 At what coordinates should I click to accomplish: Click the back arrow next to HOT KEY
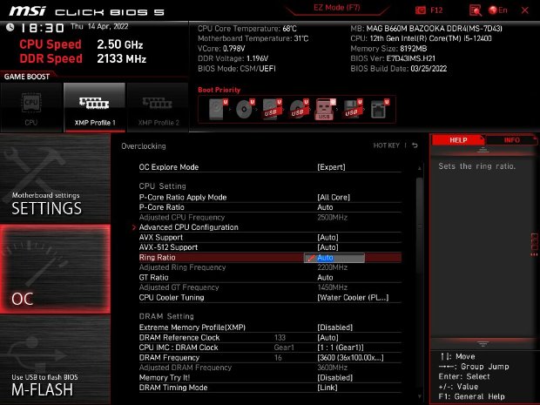tap(415, 145)
